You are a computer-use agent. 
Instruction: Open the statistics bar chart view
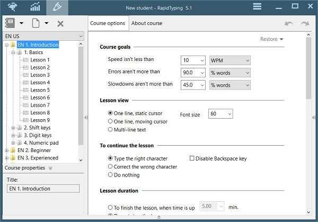pos(35,7)
